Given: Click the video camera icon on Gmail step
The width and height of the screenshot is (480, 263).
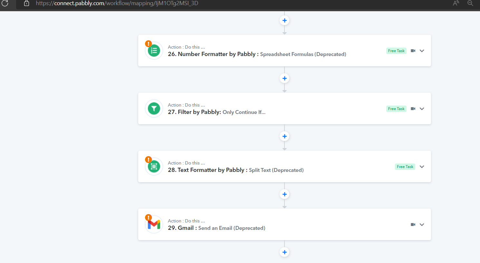Looking at the screenshot, I should (x=413, y=225).
